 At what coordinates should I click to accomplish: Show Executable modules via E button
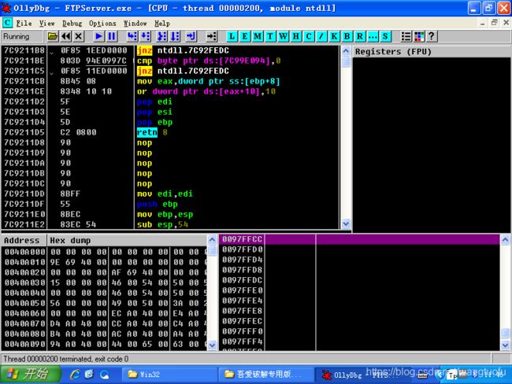point(244,36)
